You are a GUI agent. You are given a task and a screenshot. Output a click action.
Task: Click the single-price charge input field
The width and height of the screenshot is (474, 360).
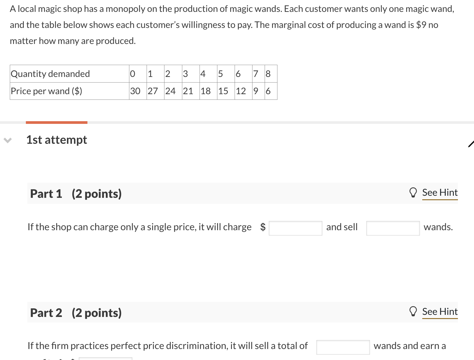point(295,228)
